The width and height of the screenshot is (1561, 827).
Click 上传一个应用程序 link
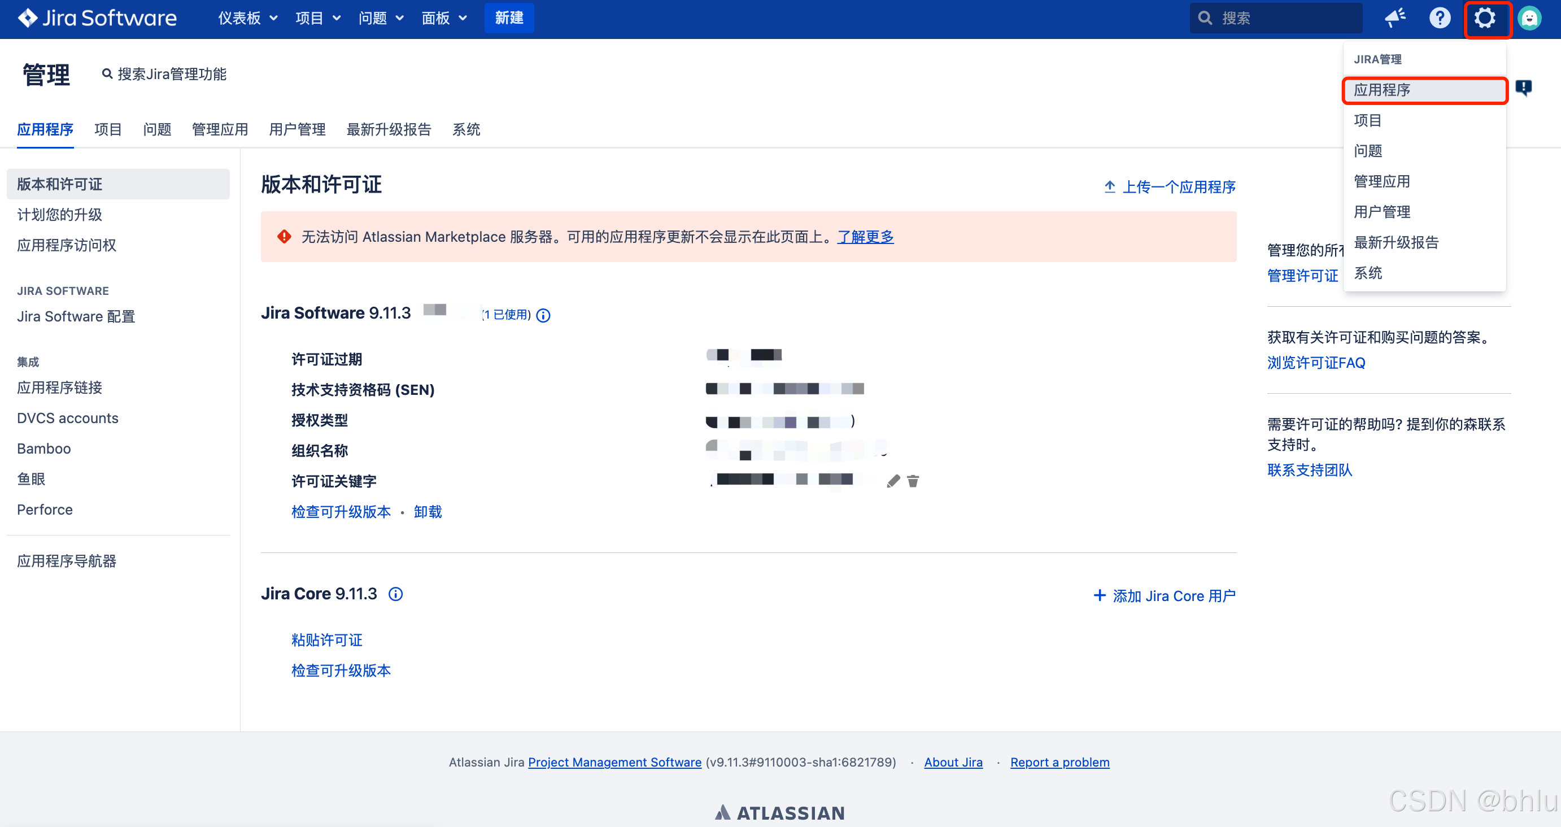pos(1170,187)
